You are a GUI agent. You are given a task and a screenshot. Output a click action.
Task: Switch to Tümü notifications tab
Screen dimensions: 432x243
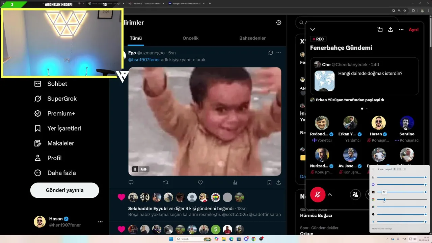click(x=136, y=38)
